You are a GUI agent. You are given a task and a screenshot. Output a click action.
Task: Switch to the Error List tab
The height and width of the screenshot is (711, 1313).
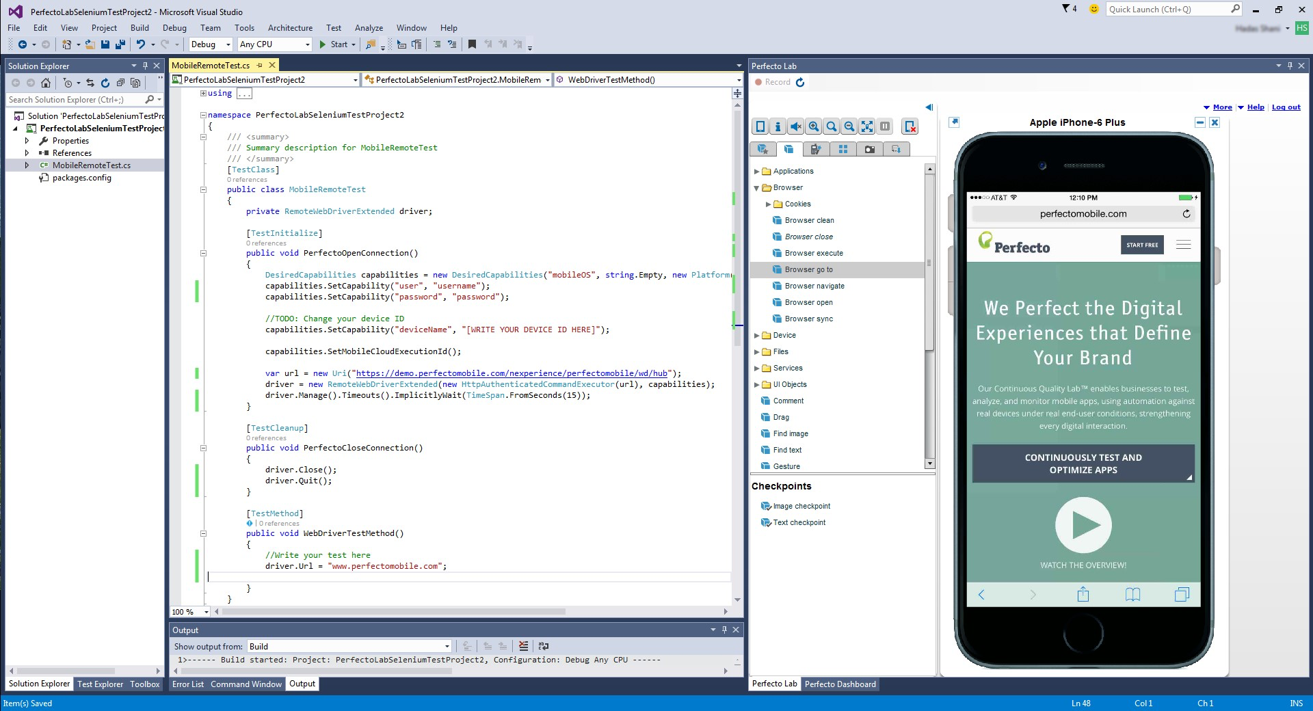point(188,684)
